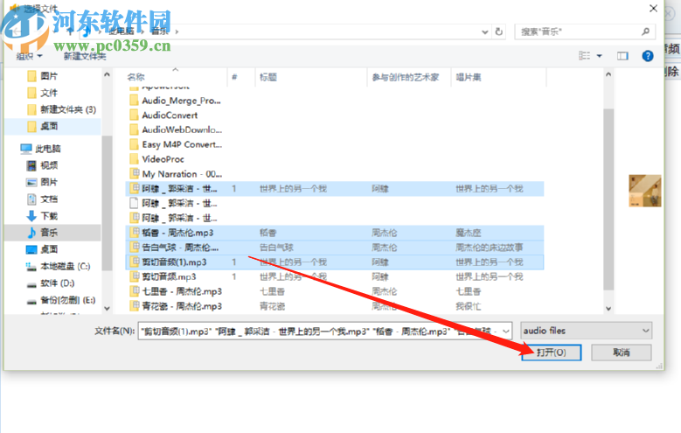Expand the address bar history chevron
Image resolution: width=681 pixels, height=433 pixels.
tap(484, 31)
